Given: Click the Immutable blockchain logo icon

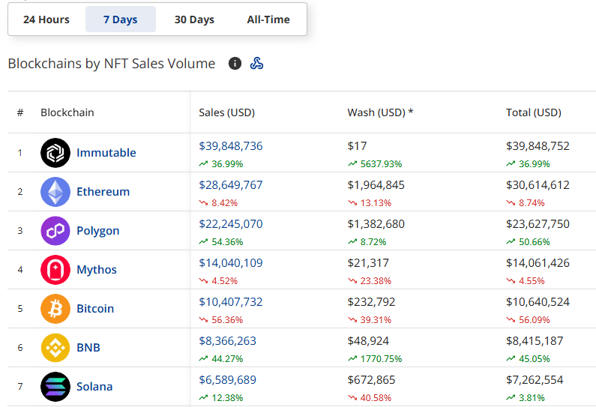Looking at the screenshot, I should pyautogui.click(x=55, y=153).
